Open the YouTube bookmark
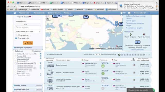Screen dimensions: 165x92 pos(45,9)
